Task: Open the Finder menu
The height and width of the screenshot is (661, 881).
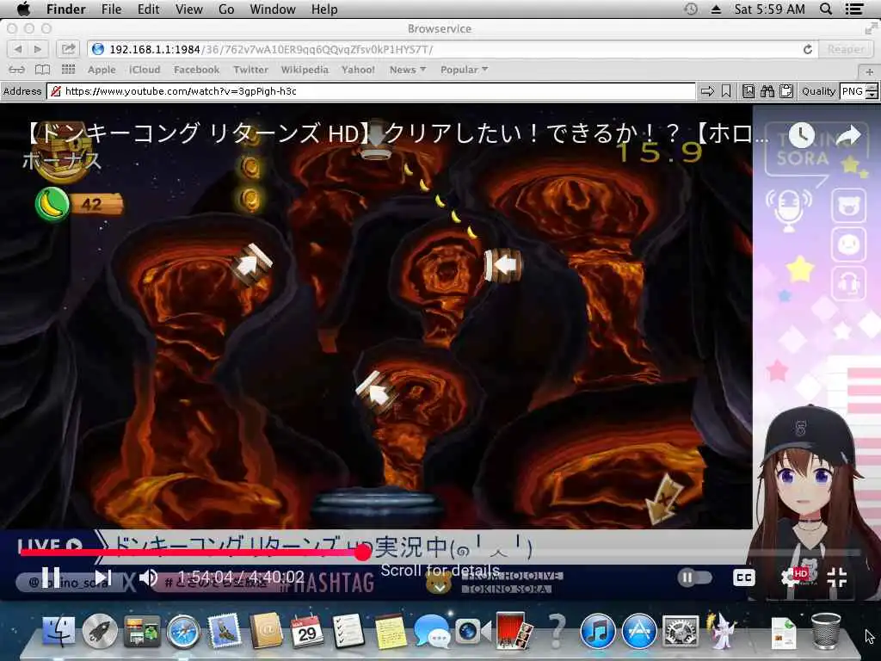Action: pos(65,9)
